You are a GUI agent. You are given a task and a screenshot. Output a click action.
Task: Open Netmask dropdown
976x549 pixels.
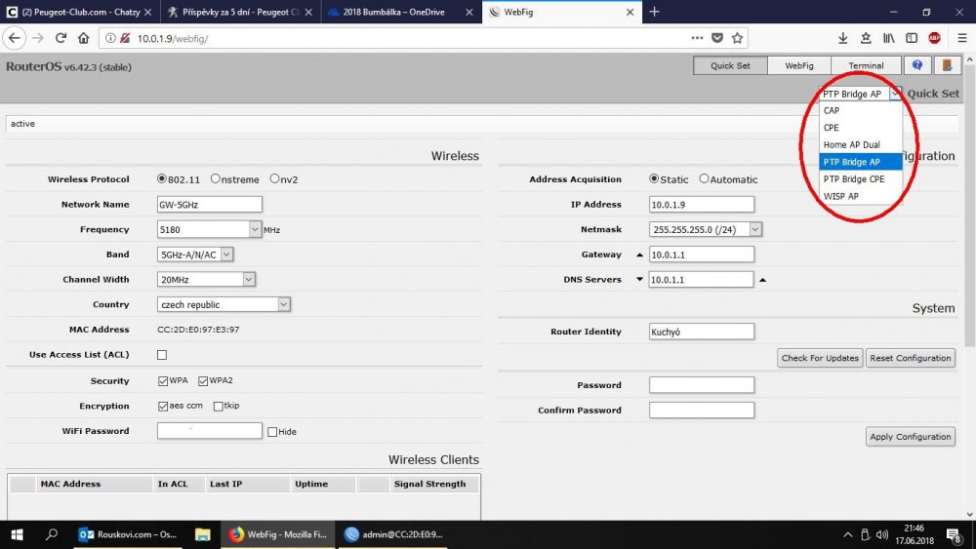[755, 229]
